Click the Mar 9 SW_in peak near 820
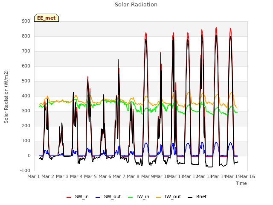 pos(146,33)
